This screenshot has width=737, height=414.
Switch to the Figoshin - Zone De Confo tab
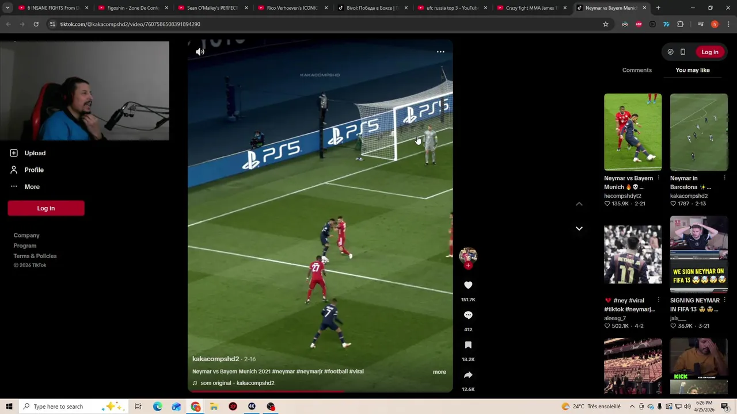click(131, 8)
